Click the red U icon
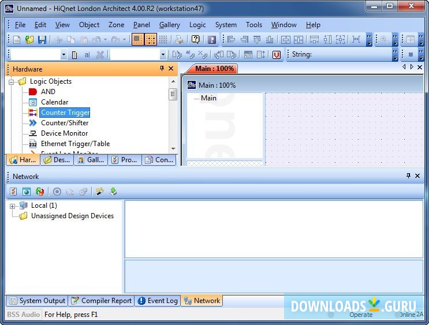 pos(277,55)
